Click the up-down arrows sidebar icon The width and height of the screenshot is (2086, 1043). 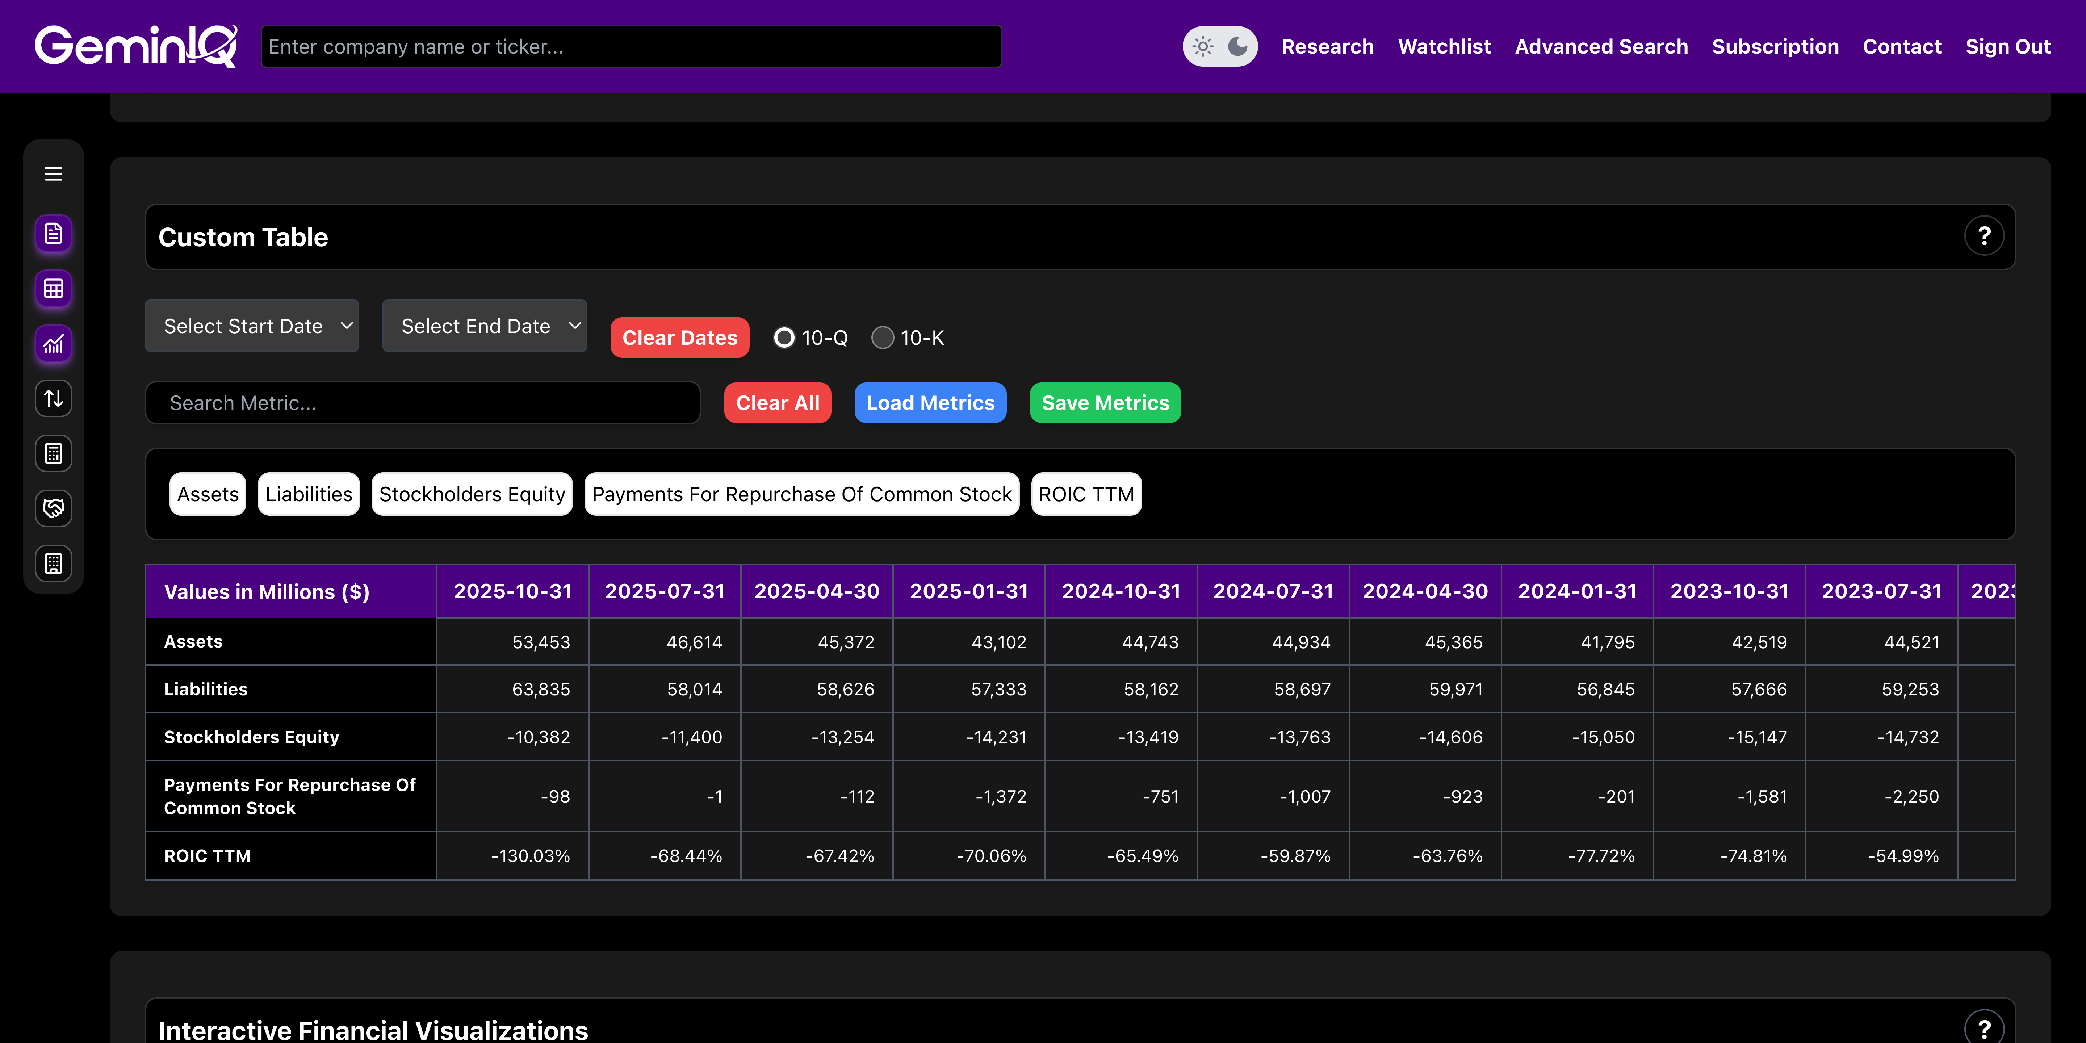(x=54, y=398)
